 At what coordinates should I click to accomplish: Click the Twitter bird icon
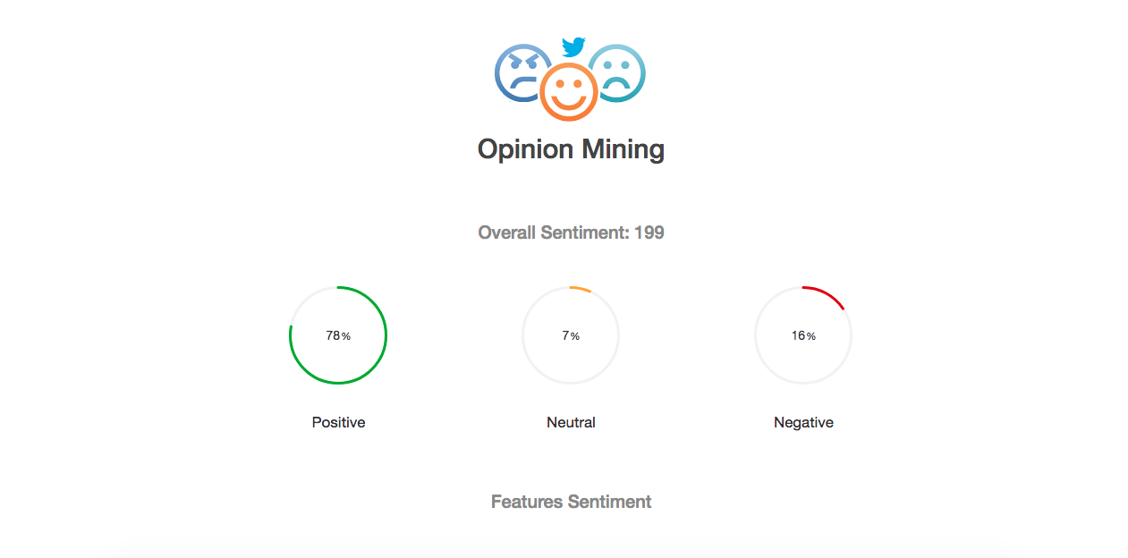pyautogui.click(x=572, y=46)
